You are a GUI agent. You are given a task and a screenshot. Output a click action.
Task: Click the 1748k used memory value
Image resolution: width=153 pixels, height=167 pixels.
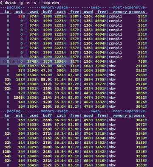coord(33,61)
